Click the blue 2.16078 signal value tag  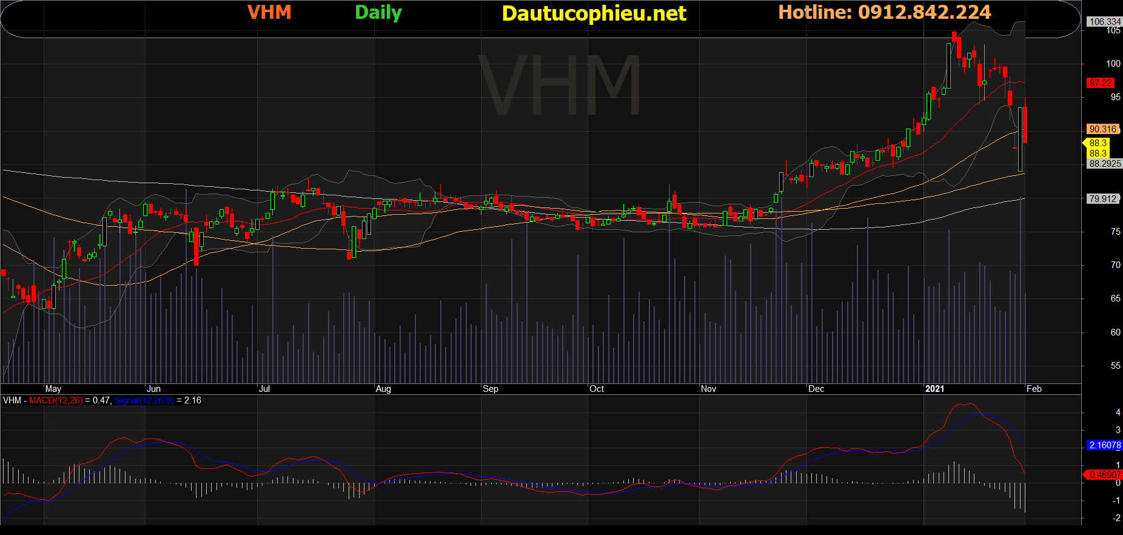pos(1105,445)
